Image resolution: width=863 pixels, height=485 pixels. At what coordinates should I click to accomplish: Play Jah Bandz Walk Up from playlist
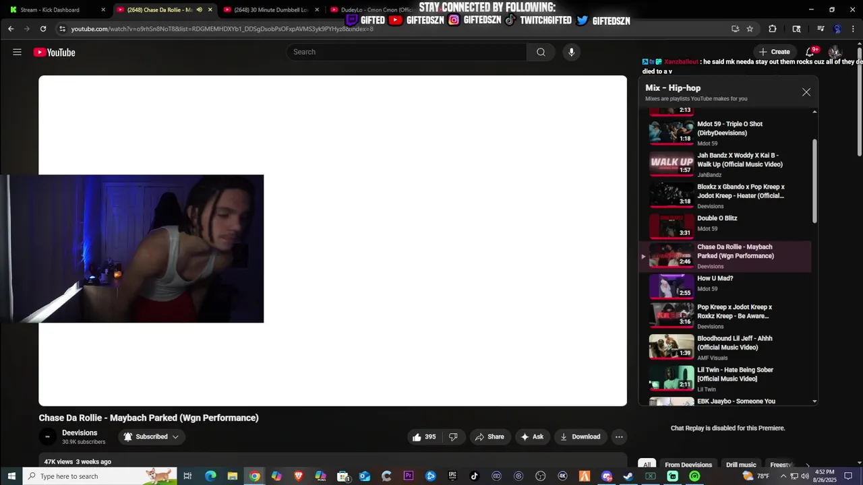click(725, 164)
